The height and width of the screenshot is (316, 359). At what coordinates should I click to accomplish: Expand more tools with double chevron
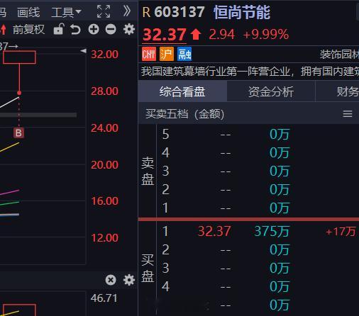tap(127, 11)
